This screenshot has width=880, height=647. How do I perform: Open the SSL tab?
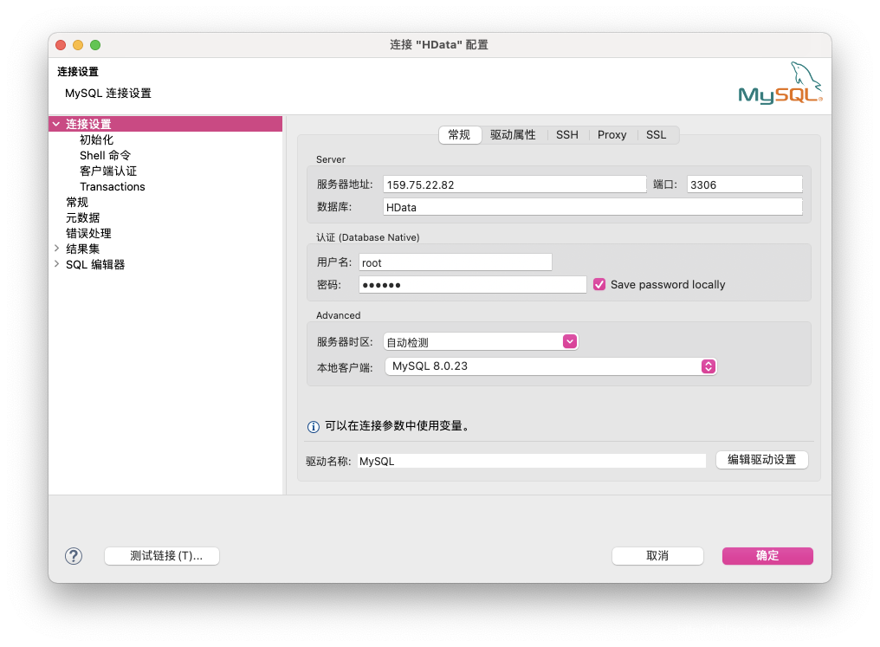pos(656,134)
